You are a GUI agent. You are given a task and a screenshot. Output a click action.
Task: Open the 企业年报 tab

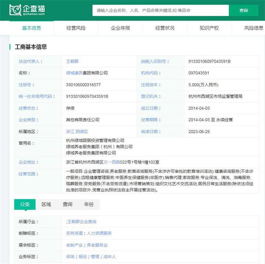pyautogui.click(x=120, y=28)
